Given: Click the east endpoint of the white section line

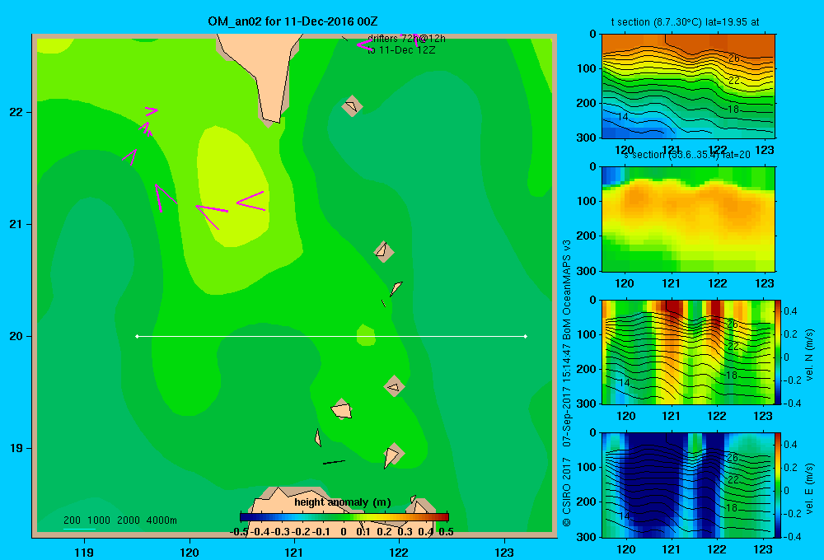Looking at the screenshot, I should point(526,336).
